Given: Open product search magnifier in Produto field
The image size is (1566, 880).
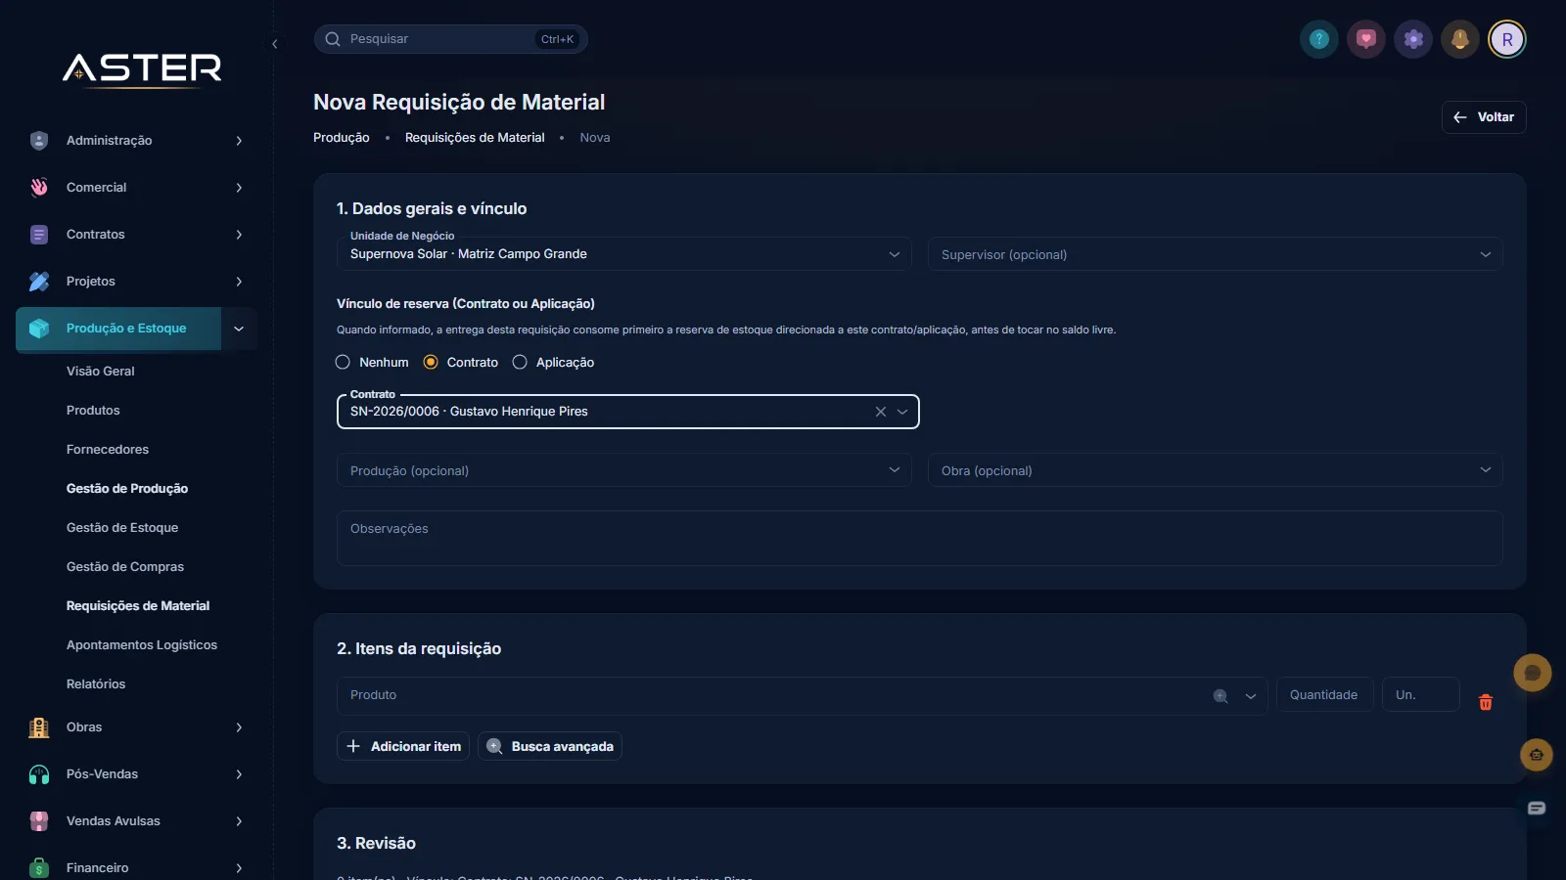Looking at the screenshot, I should pyautogui.click(x=1221, y=696).
